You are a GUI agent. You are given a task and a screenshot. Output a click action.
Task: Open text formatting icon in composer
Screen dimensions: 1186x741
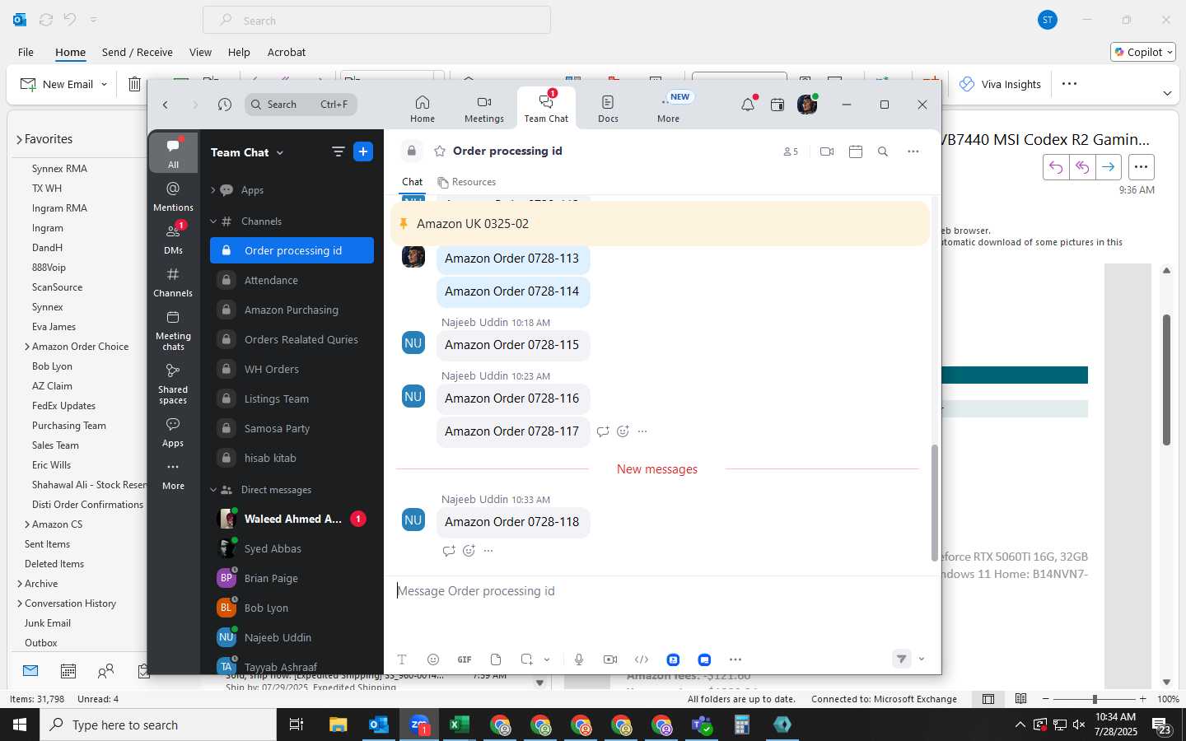coord(402,659)
